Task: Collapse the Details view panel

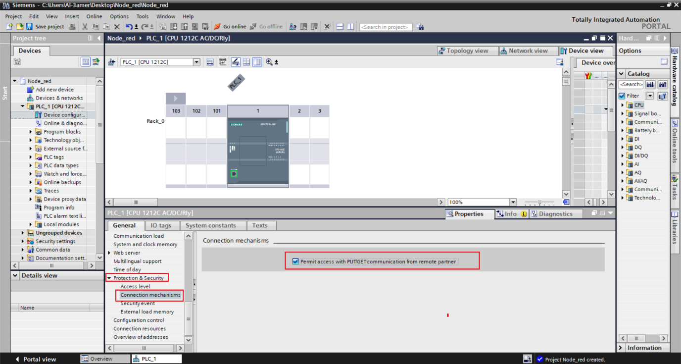Action: [x=15, y=275]
